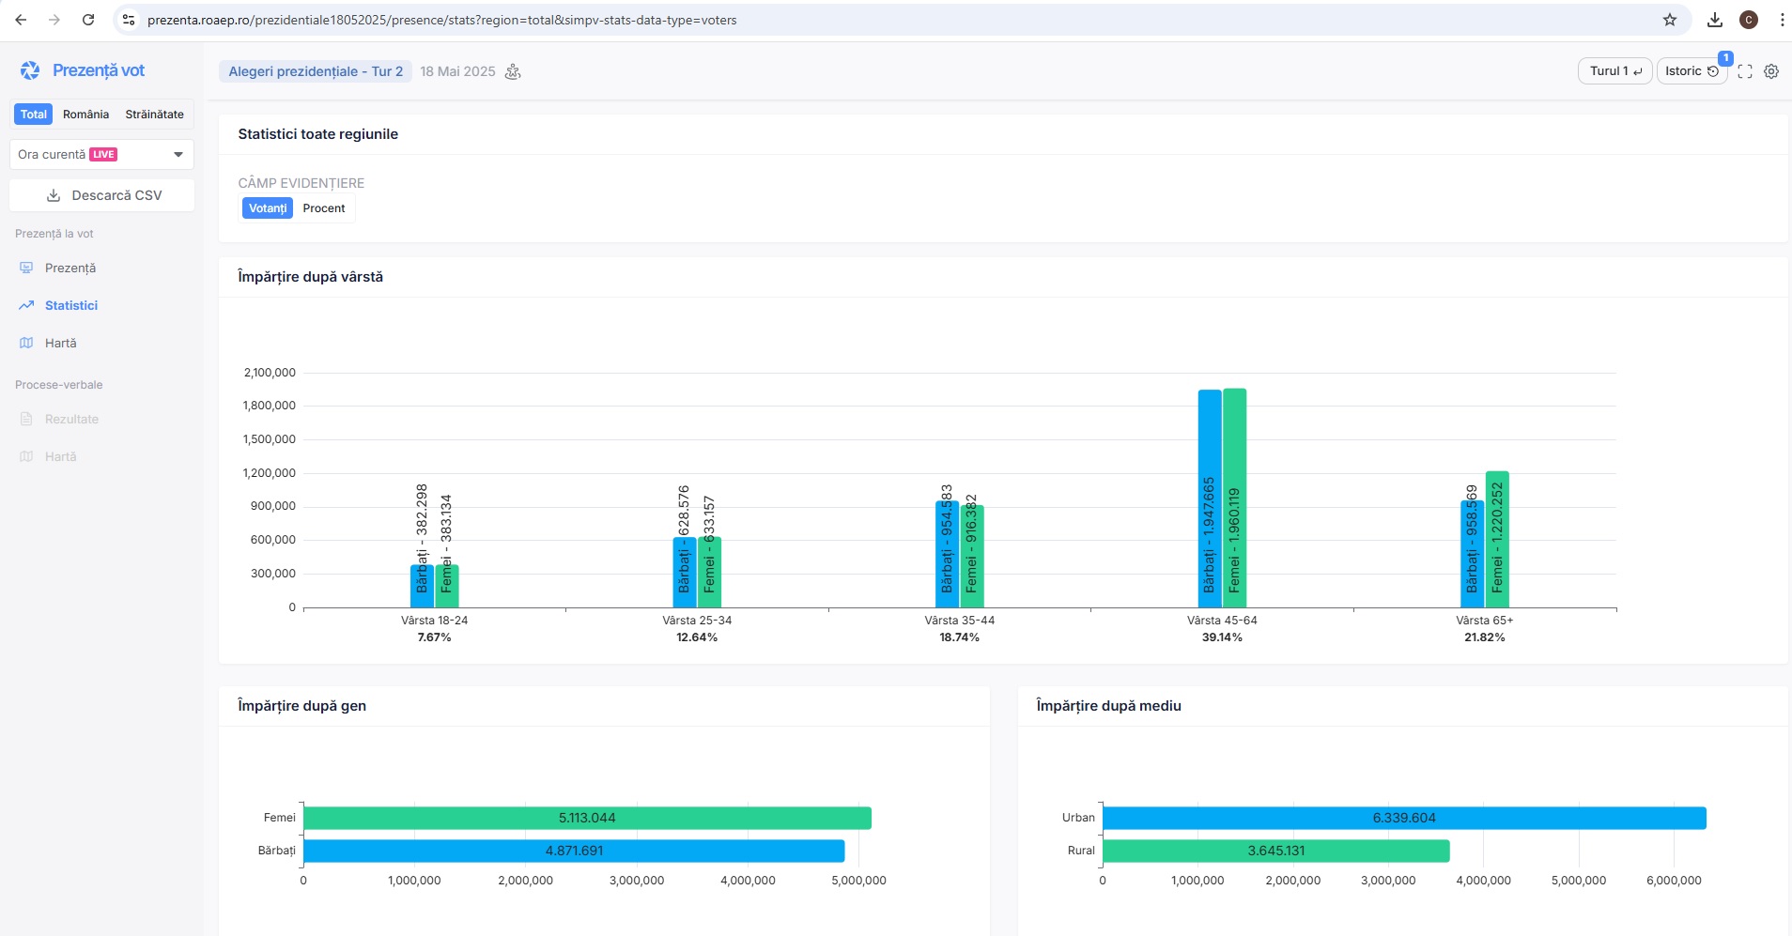
Task: Download data with Descarcă CSV
Action: tap(102, 195)
